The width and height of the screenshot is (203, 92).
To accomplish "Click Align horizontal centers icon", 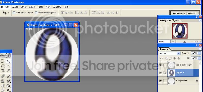I will pyautogui.click(x=82, y=13).
